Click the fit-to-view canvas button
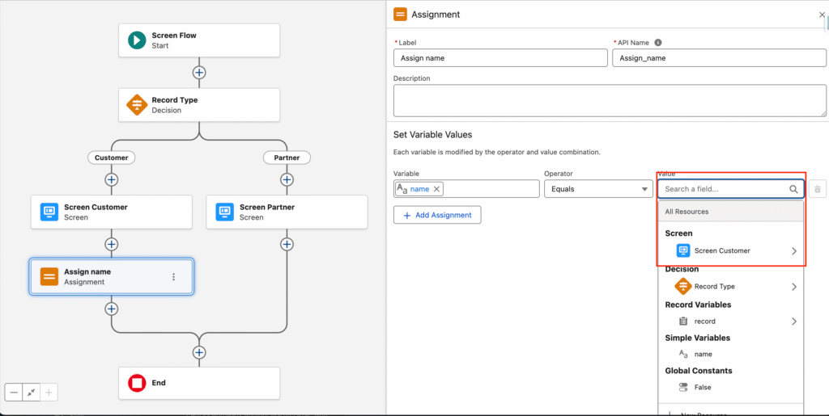The width and height of the screenshot is (829, 416). tap(32, 392)
